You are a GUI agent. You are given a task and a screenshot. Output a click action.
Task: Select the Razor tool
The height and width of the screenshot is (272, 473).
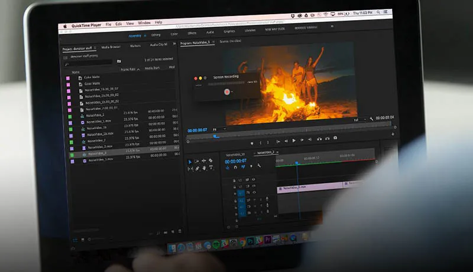pyautogui.click(x=211, y=161)
